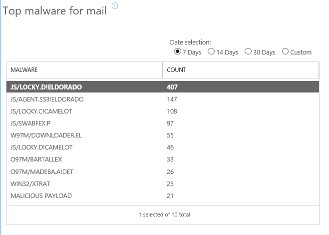
Task: Choose the W97M/DOWNLOADER.EL row
Action: click(163, 135)
